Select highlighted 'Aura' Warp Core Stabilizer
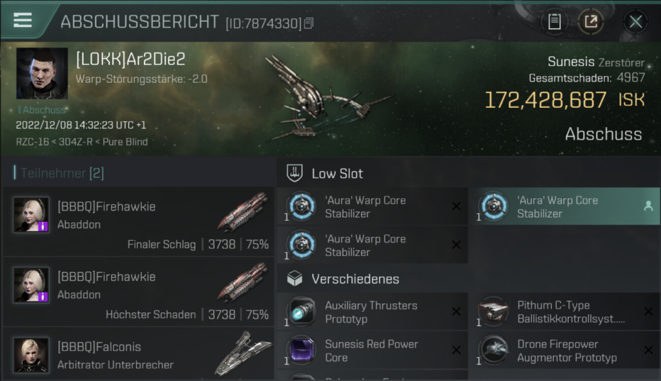The image size is (661, 381). tap(568, 207)
